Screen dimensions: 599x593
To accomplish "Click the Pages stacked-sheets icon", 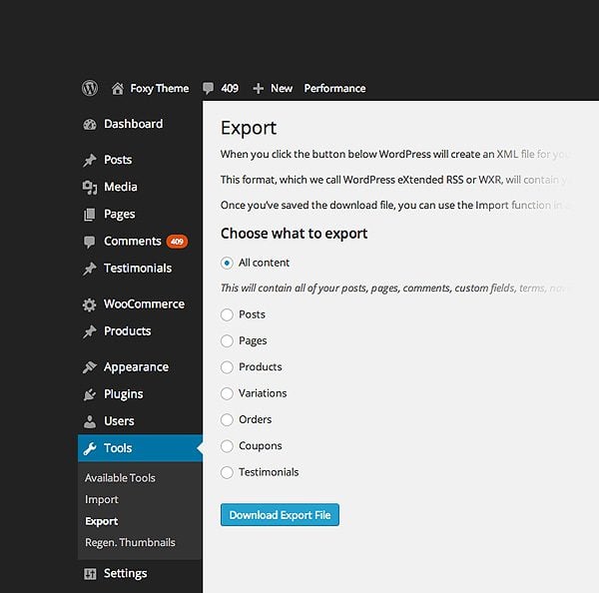I will pyautogui.click(x=90, y=215).
